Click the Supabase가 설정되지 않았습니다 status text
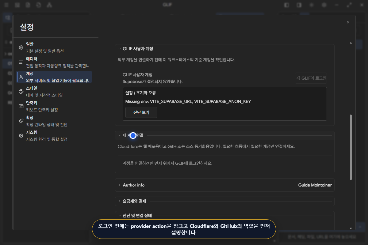Viewport: 368px width, 245px height. pyautogui.click(x=153, y=81)
